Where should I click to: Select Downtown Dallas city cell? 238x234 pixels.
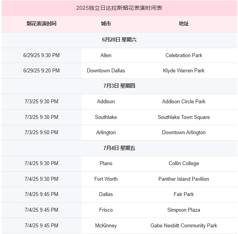(106, 70)
